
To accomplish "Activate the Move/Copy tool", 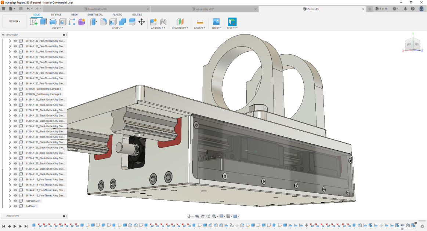I will [x=141, y=22].
